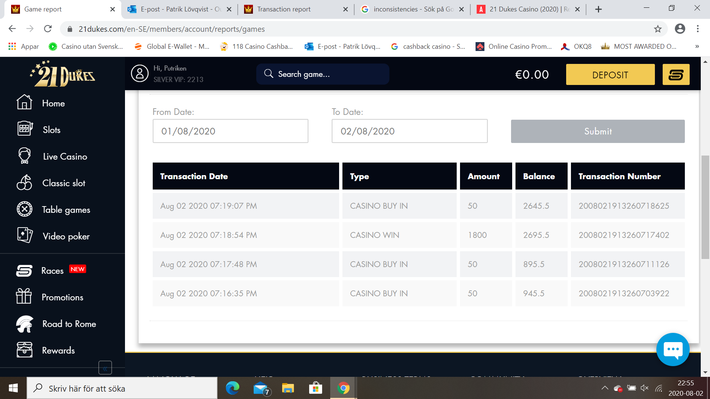
Task: Open the live chat bubble
Action: coord(673,349)
